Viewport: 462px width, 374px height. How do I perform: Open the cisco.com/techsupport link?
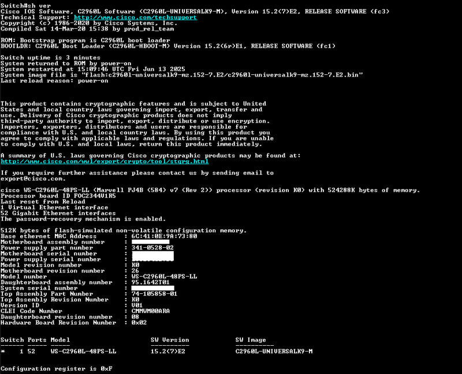[135, 17]
